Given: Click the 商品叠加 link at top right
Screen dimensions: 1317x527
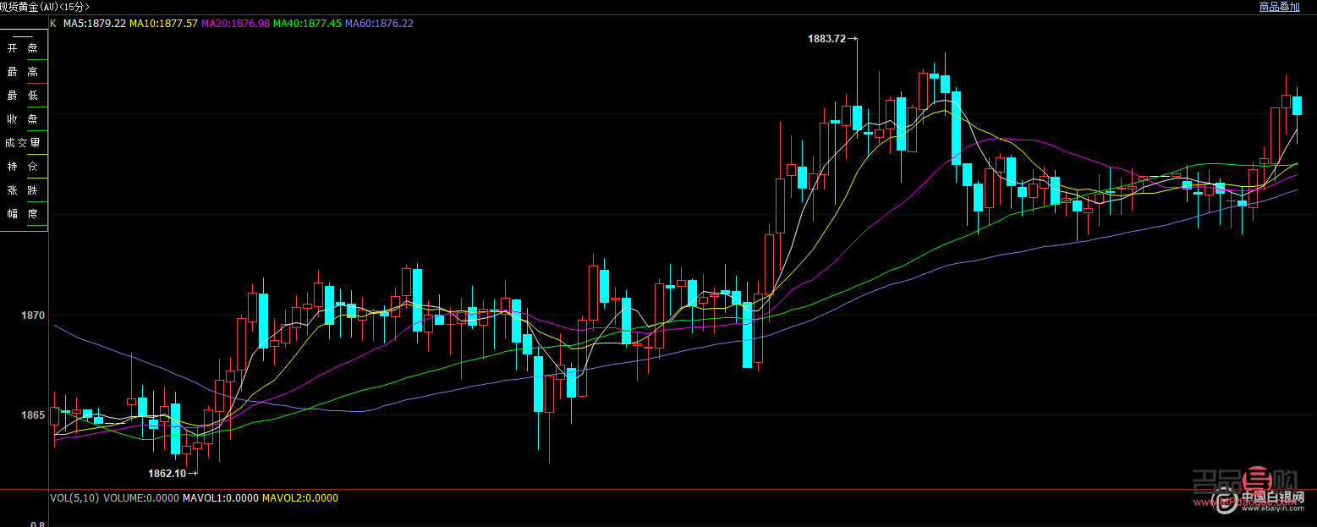Looking at the screenshot, I should pos(1281,7).
